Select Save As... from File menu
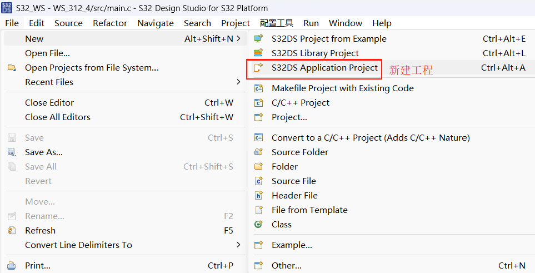535x273 pixels. point(44,152)
